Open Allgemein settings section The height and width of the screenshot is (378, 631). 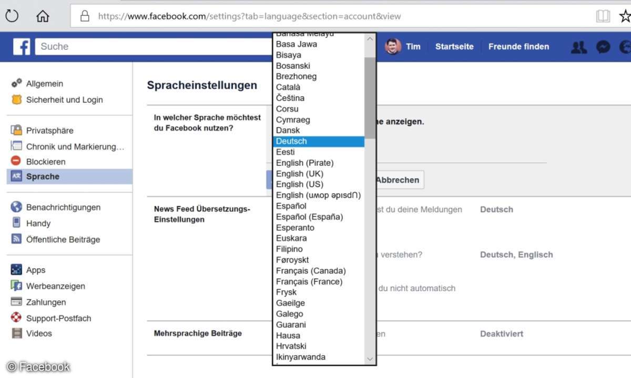(x=45, y=83)
